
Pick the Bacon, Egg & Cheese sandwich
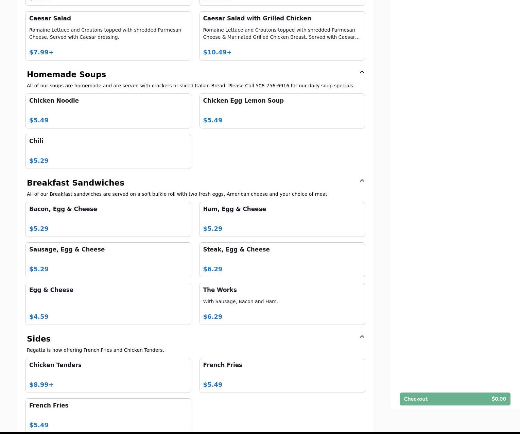coord(108,219)
